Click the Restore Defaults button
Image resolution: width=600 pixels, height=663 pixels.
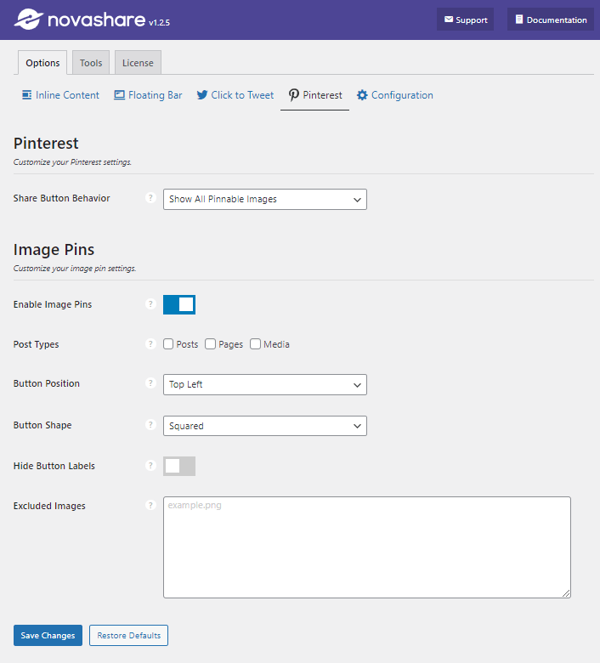point(128,635)
